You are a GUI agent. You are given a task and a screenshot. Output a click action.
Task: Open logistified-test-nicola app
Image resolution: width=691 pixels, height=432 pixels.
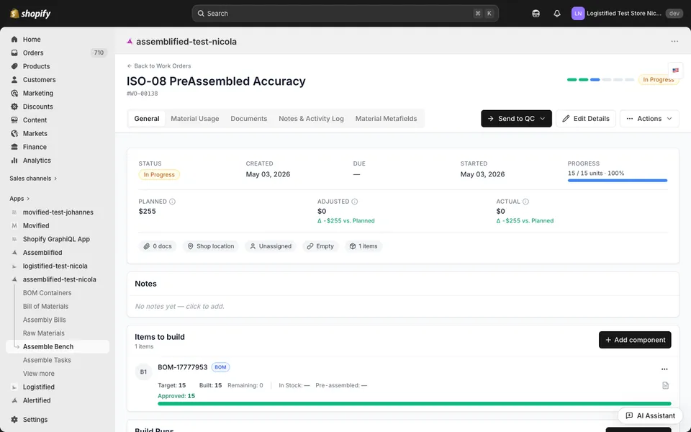pyautogui.click(x=55, y=266)
